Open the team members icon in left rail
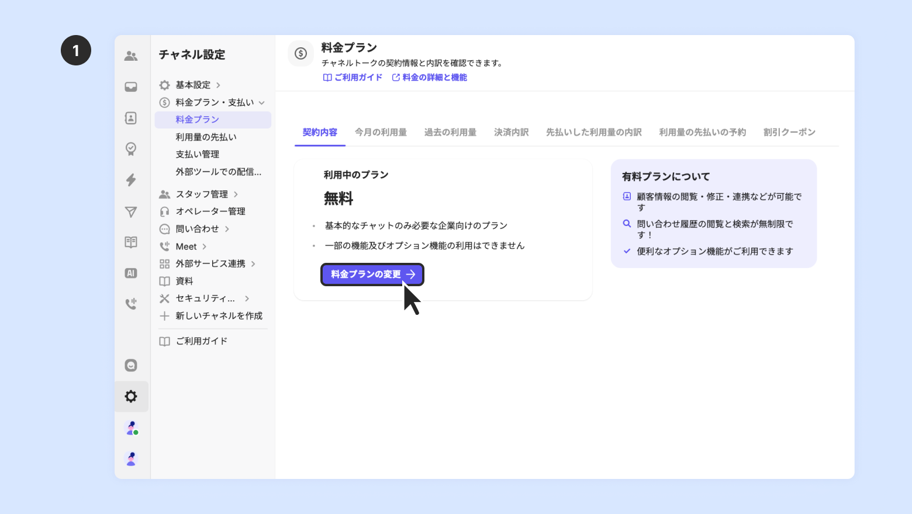 (x=131, y=56)
